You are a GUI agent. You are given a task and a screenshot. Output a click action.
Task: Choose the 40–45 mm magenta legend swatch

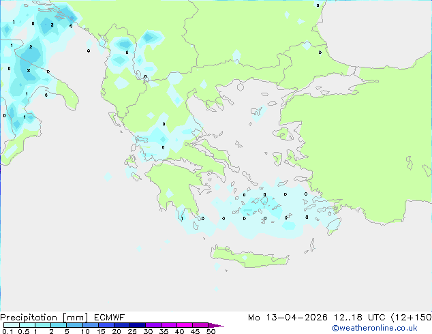(x=185, y=325)
